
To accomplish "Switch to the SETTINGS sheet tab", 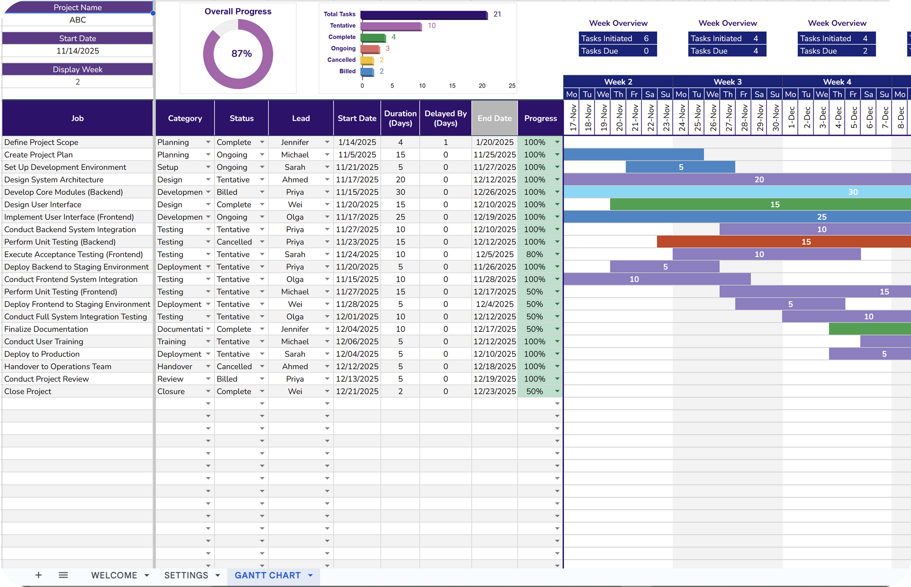I will coord(186,575).
